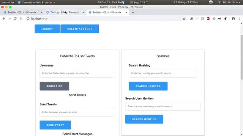Screen dimensions: 243x136
Task: Open the user profile avatar icon
Action: 234,19
